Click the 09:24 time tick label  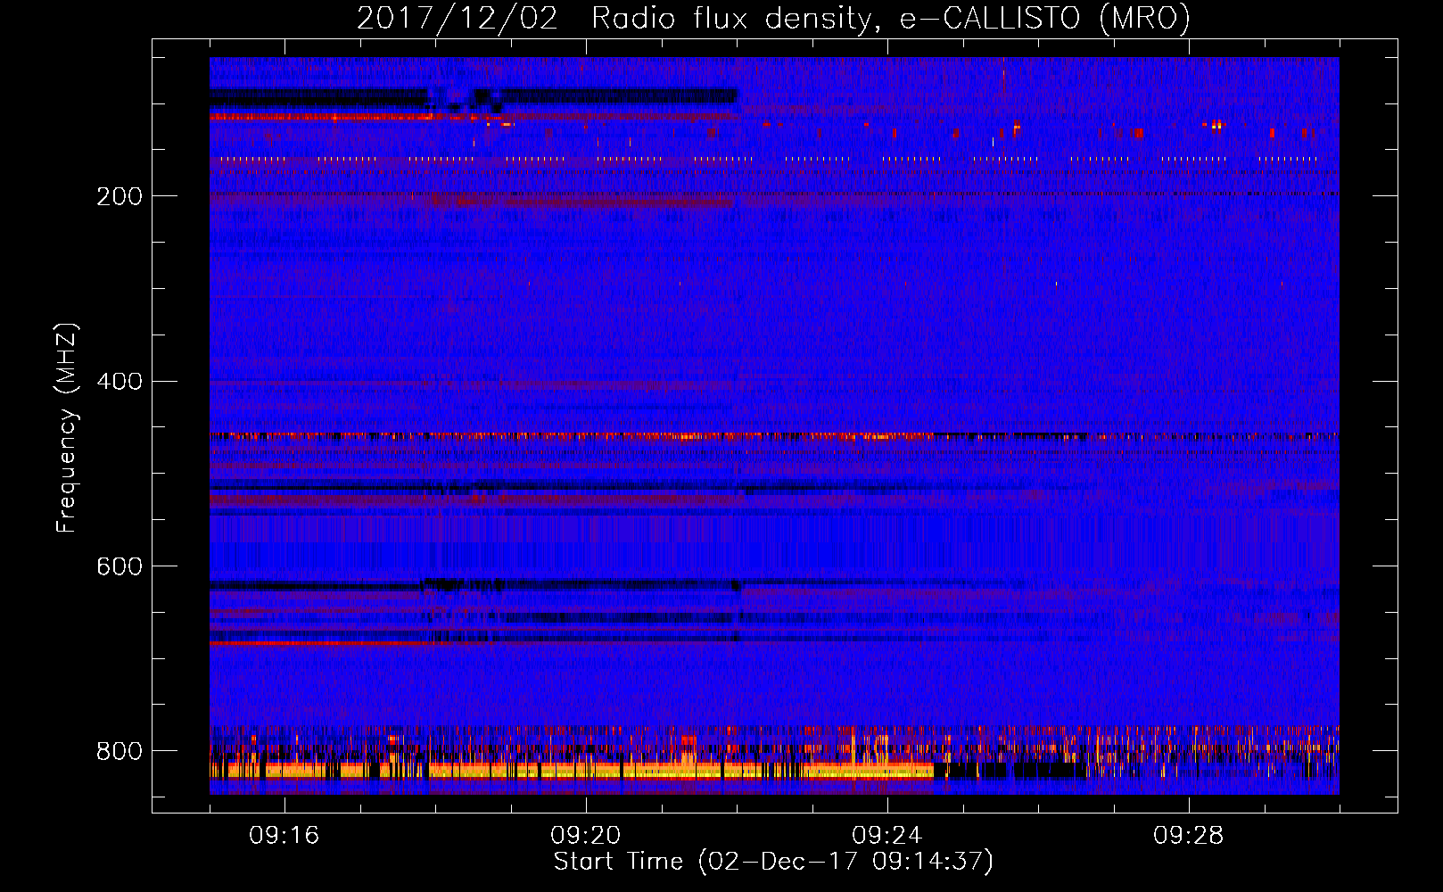(887, 836)
